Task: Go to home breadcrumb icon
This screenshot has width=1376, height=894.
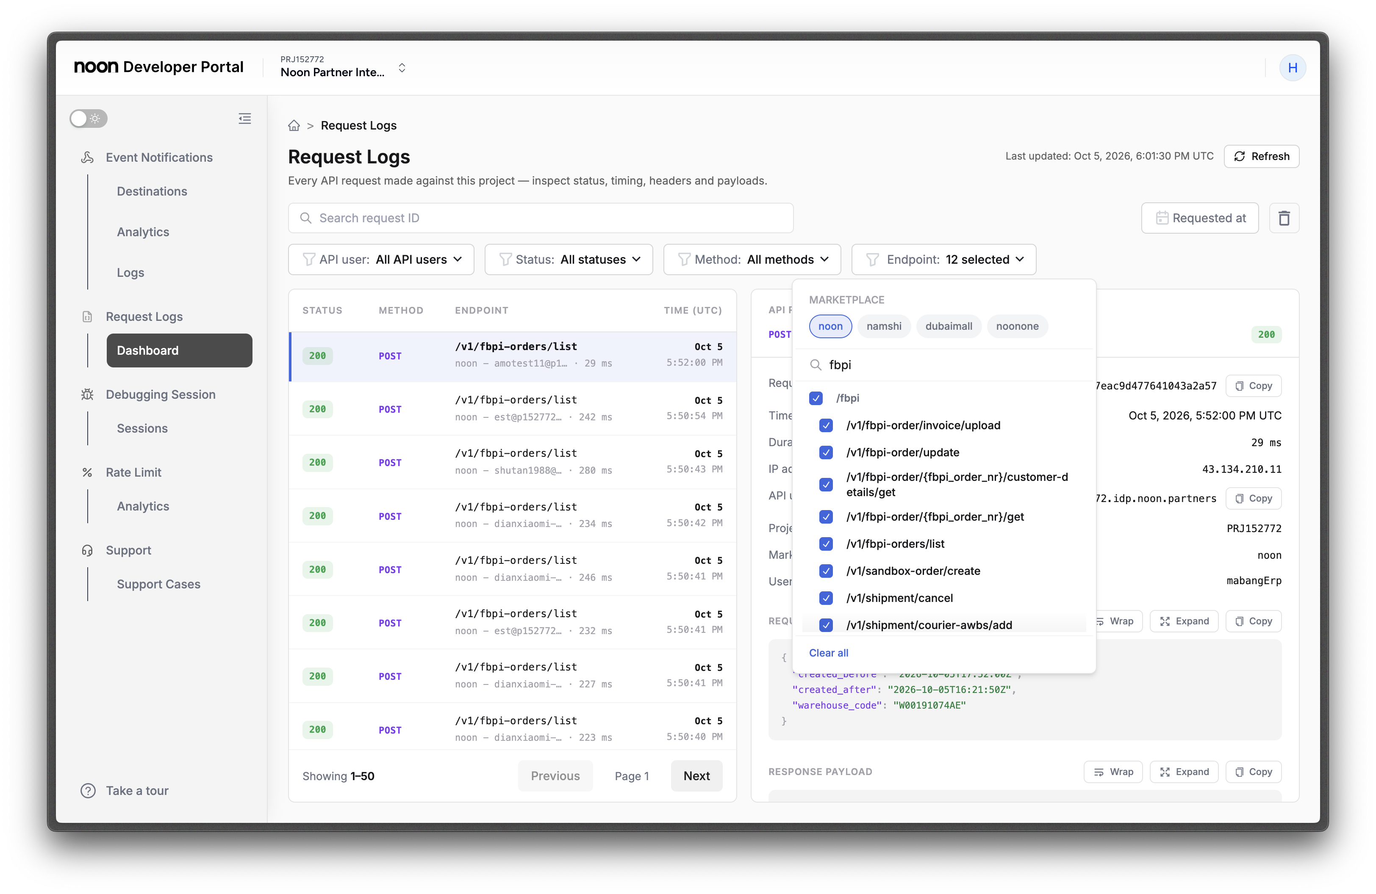Action: 294,125
